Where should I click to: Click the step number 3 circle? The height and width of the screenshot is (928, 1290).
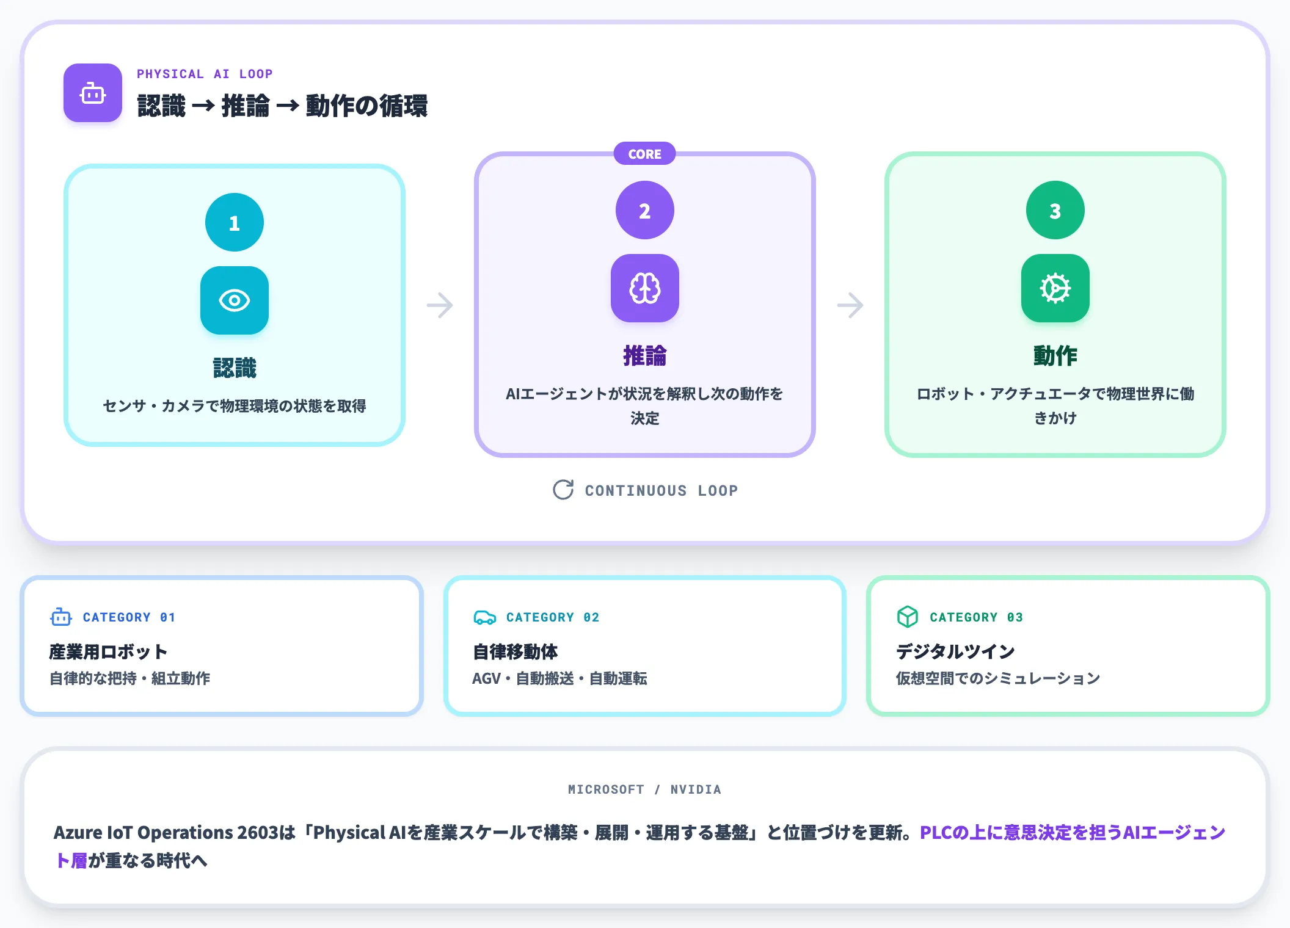[x=1055, y=210]
